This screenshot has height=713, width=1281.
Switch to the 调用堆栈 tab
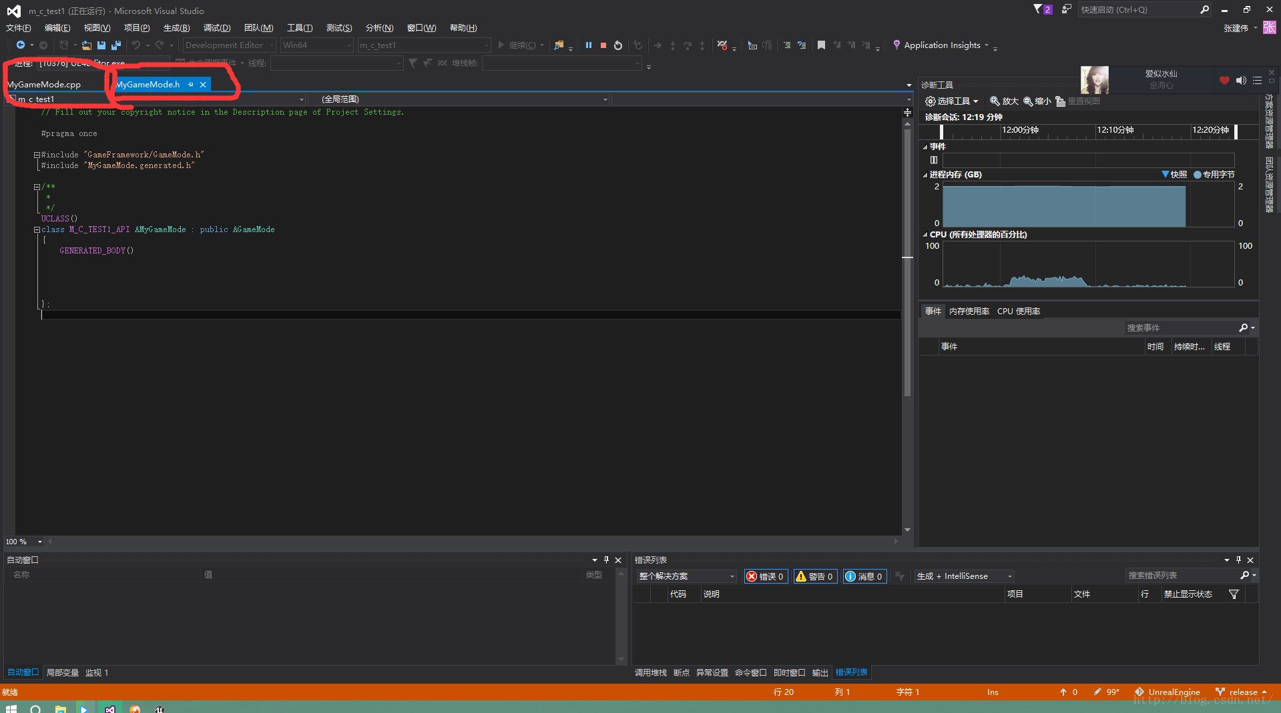click(651, 673)
